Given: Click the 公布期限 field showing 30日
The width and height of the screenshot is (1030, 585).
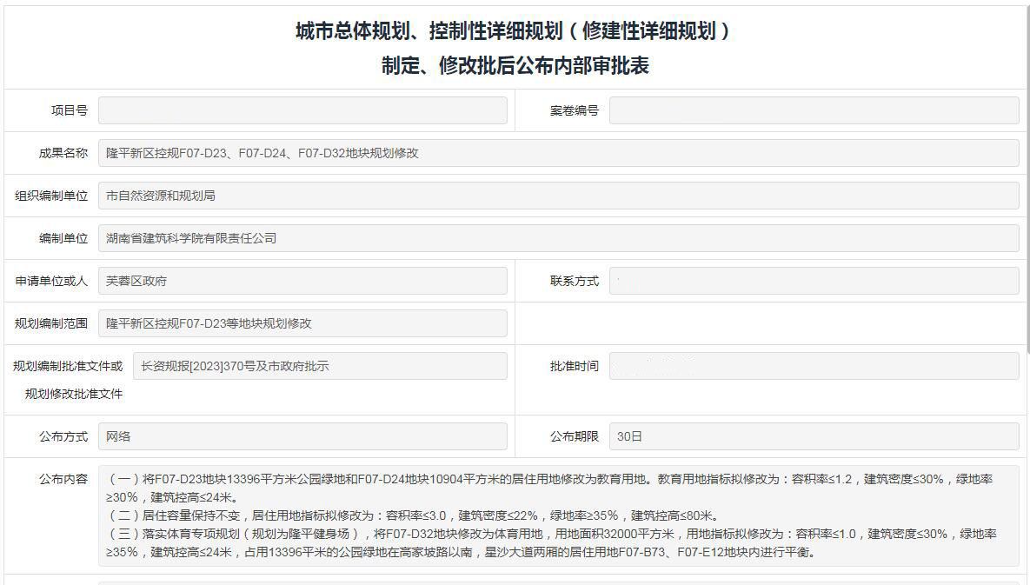Looking at the screenshot, I should coord(813,436).
